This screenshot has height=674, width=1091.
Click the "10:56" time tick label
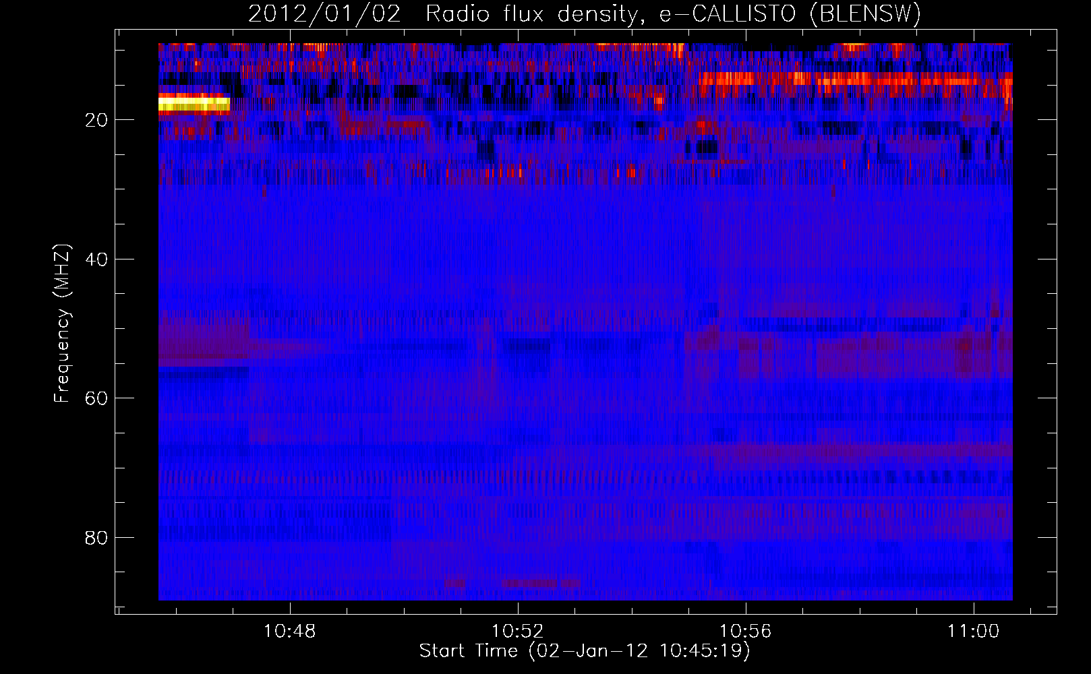[746, 632]
